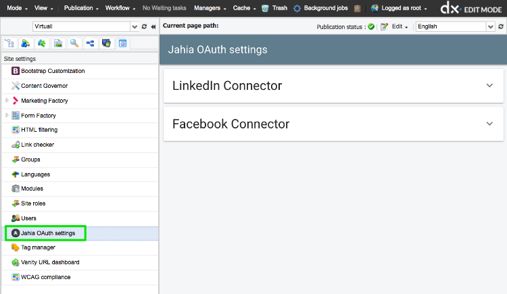The height and width of the screenshot is (294, 507).
Task: Click the LinkedIn Connector heading
Action: [227, 86]
